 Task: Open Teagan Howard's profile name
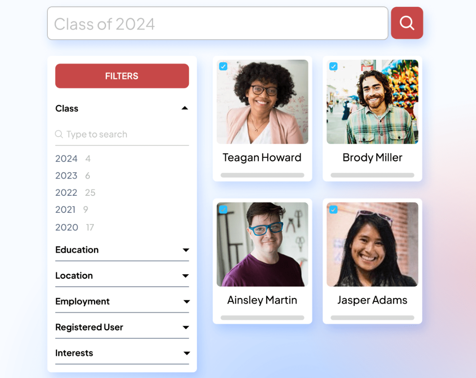pos(262,157)
